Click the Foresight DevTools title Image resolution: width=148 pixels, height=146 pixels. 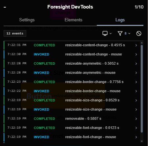(70, 7)
